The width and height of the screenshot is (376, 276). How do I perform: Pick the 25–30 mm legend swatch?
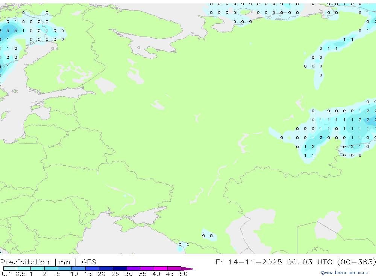click(120, 268)
